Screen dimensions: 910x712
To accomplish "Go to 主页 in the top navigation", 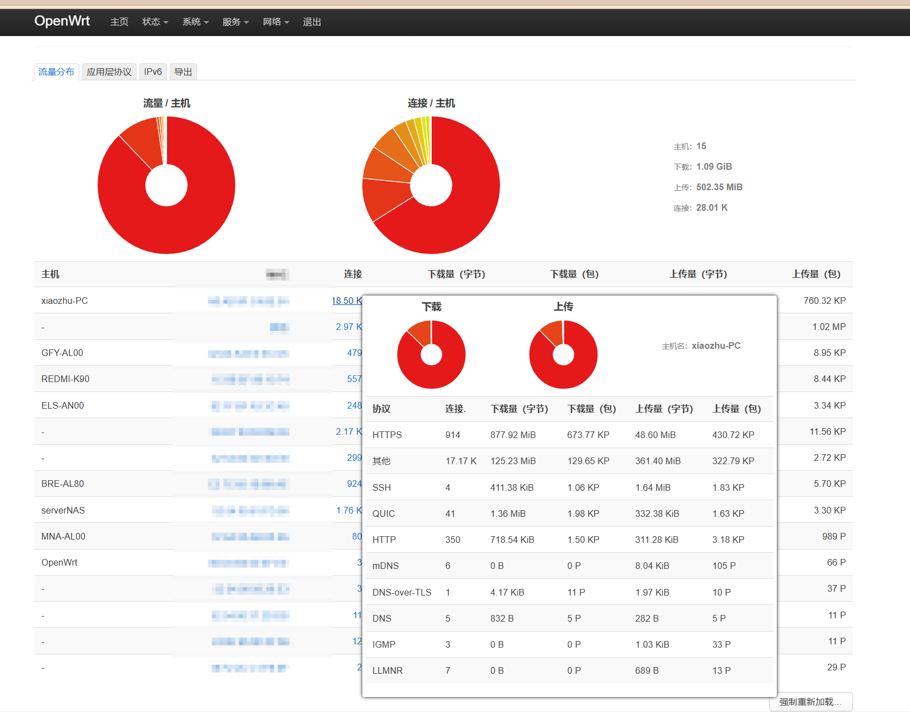I will click(119, 22).
